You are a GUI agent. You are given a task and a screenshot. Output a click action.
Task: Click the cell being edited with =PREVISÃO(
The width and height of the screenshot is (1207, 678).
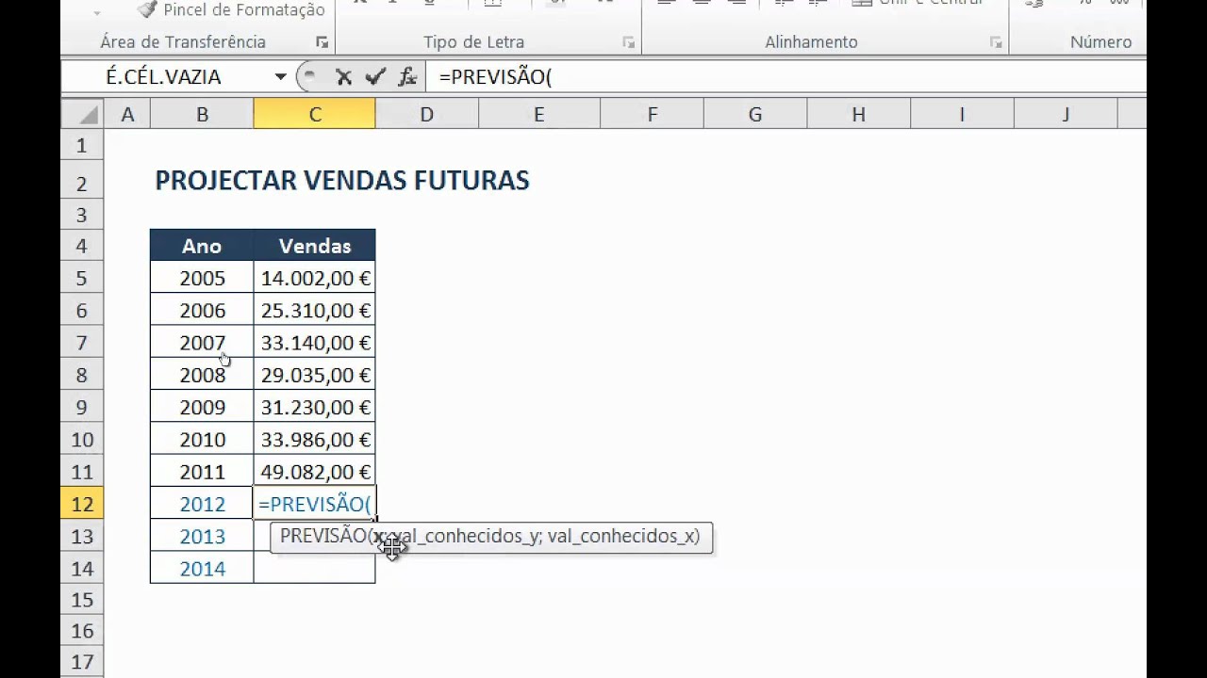click(314, 504)
